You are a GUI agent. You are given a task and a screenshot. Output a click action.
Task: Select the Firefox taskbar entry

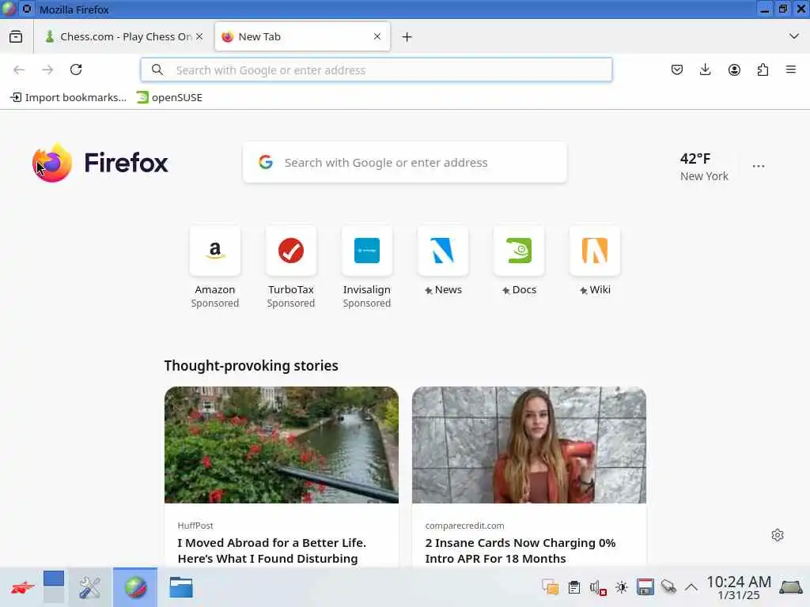[135, 587]
